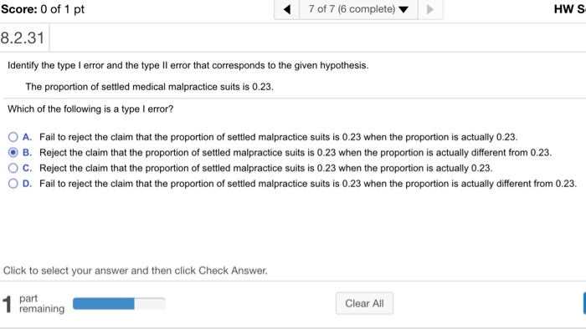Click the parts remaining progress bar

click(x=119, y=304)
